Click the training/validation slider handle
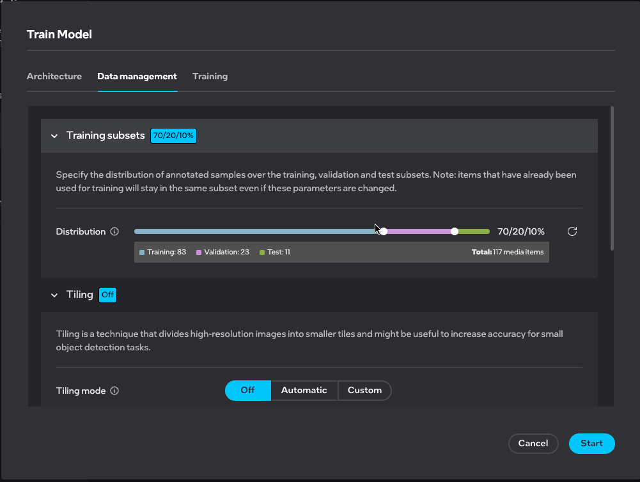The height and width of the screenshot is (482, 640). [x=384, y=231]
